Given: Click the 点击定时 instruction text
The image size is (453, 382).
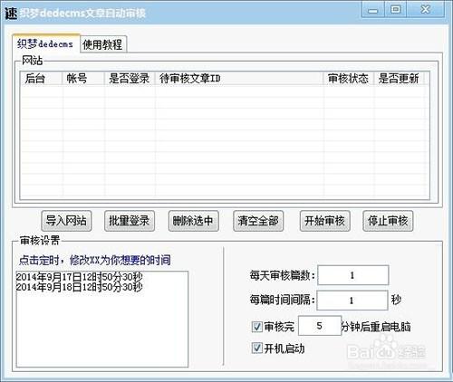Looking at the screenshot, I should [95, 260].
